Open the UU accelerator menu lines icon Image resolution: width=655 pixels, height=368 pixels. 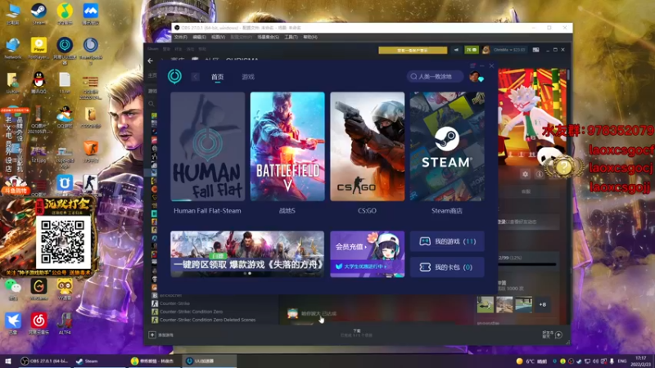pyautogui.click(x=472, y=66)
